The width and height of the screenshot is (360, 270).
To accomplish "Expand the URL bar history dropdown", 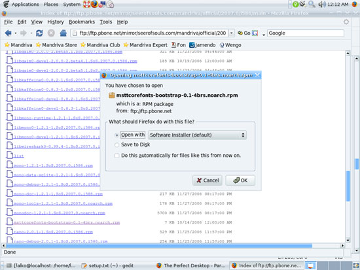I will click(x=232, y=33).
